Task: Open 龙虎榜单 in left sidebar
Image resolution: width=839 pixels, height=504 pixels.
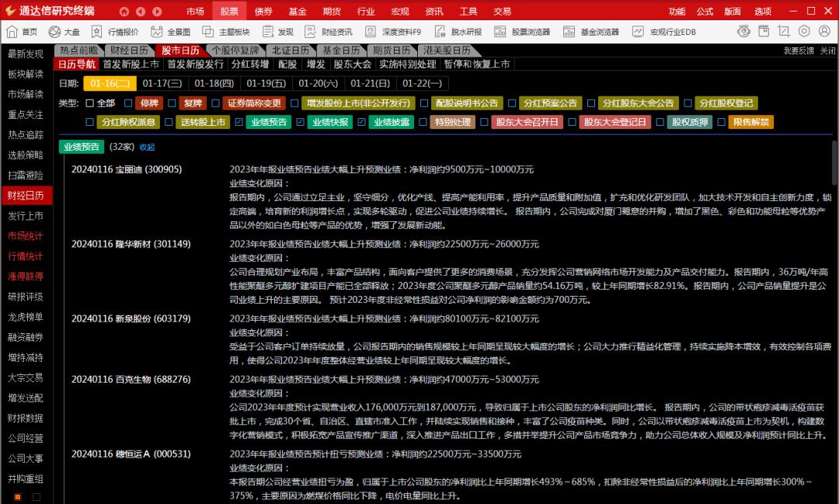Action: tap(26, 318)
